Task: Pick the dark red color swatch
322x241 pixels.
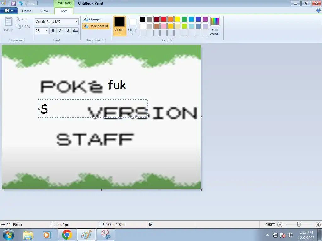Action: pos(157,19)
